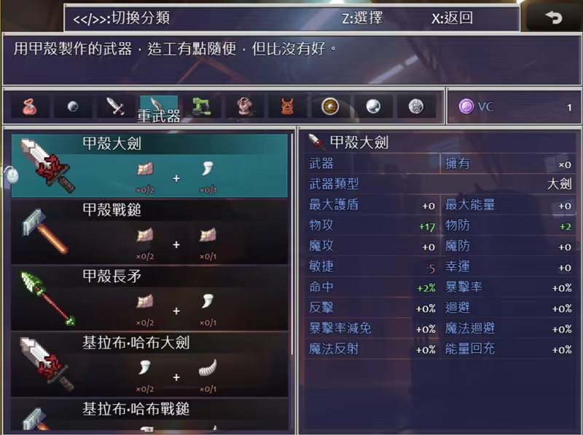Click the X:返回 return hint
583x435 pixels.
click(x=452, y=17)
